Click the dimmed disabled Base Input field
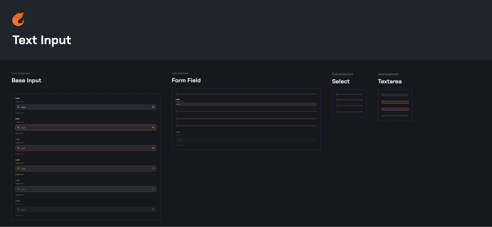 pyautogui.click(x=86, y=210)
